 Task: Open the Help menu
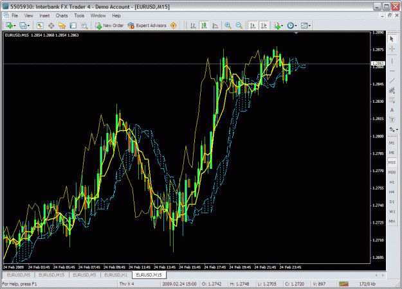[x=116, y=15]
